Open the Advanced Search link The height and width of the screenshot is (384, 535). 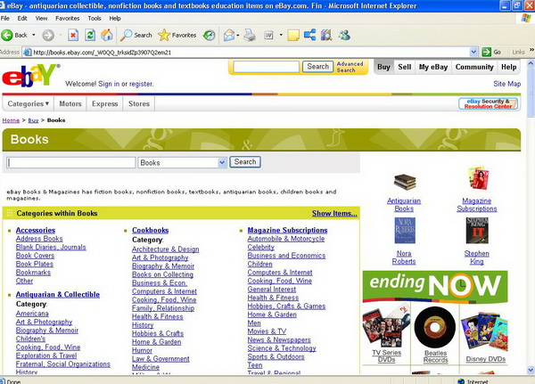pyautogui.click(x=350, y=67)
